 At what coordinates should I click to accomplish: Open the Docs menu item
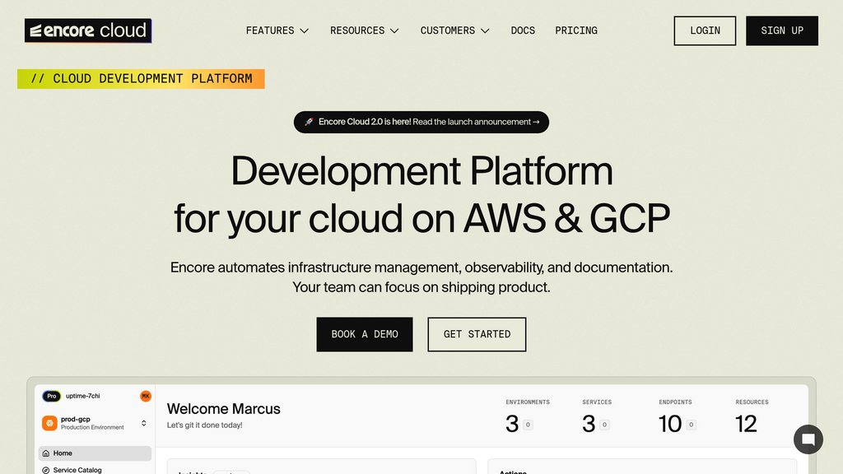point(523,30)
